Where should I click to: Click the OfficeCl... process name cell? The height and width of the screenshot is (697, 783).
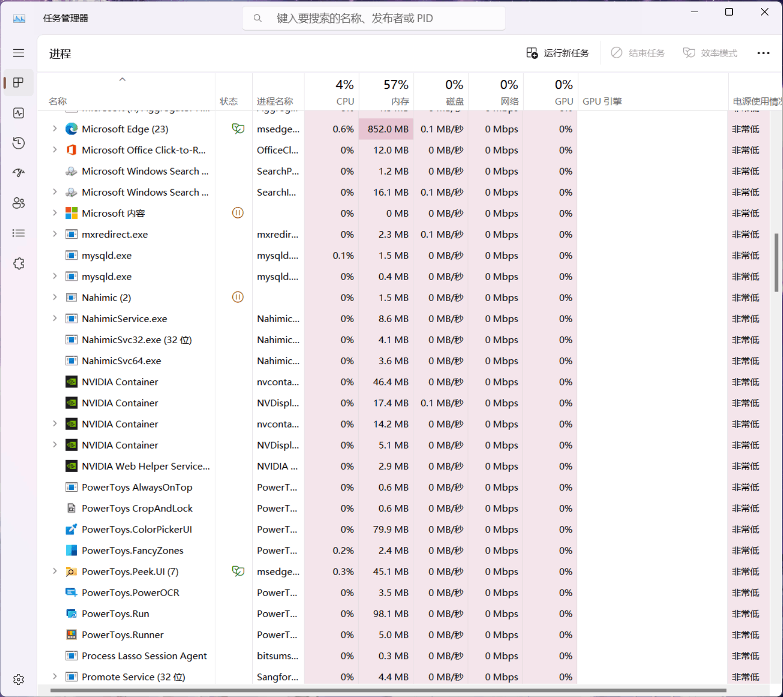pos(278,150)
